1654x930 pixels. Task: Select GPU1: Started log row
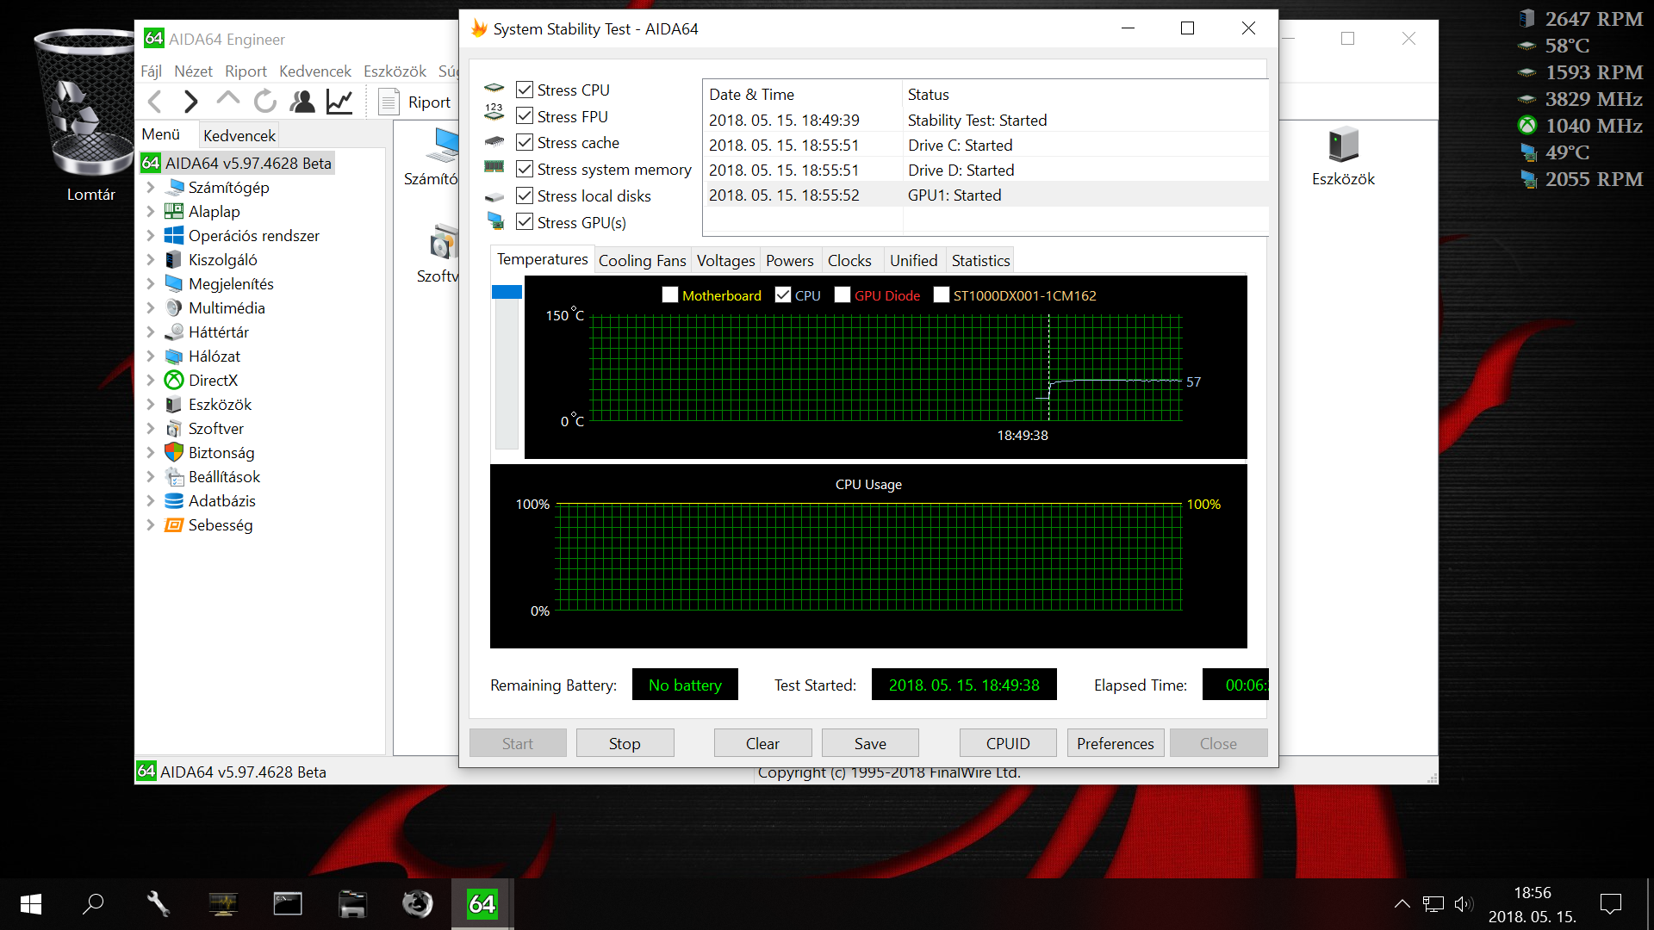[986, 195]
